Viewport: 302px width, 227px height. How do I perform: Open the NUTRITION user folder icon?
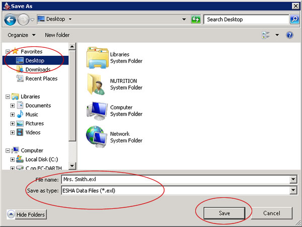(x=97, y=84)
